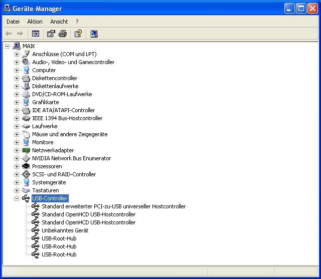Expand Audio-, Video- und Gamecontroller node

click(17, 62)
